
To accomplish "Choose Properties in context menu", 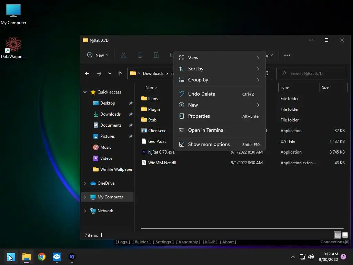I will [220, 116].
